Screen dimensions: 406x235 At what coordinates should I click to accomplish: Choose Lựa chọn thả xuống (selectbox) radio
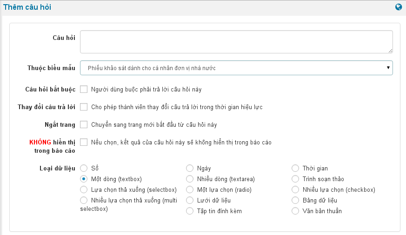[x=84, y=189]
